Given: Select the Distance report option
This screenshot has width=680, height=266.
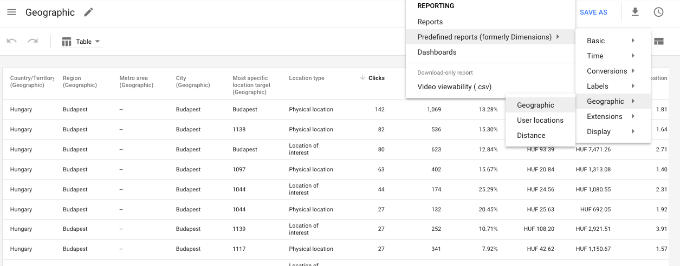Looking at the screenshot, I should pyautogui.click(x=531, y=135).
